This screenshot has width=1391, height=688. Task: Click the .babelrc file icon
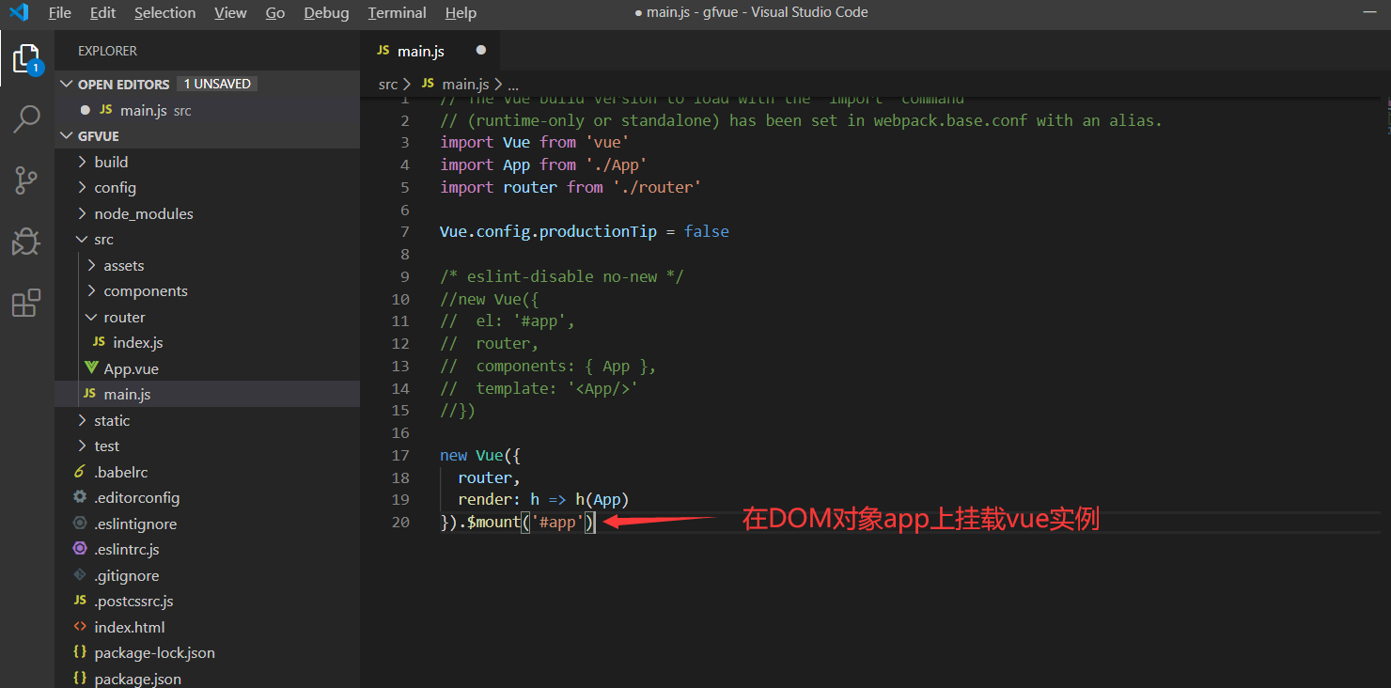click(x=80, y=472)
